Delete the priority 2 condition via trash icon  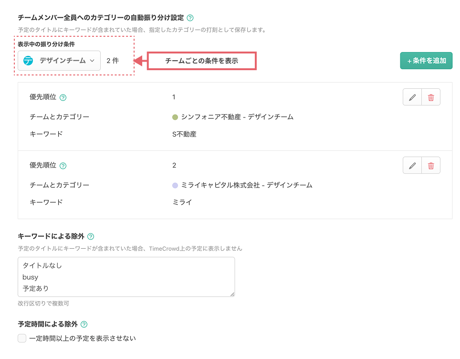(x=431, y=166)
